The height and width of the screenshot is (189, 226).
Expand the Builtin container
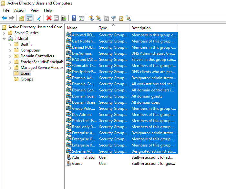(x=10, y=45)
